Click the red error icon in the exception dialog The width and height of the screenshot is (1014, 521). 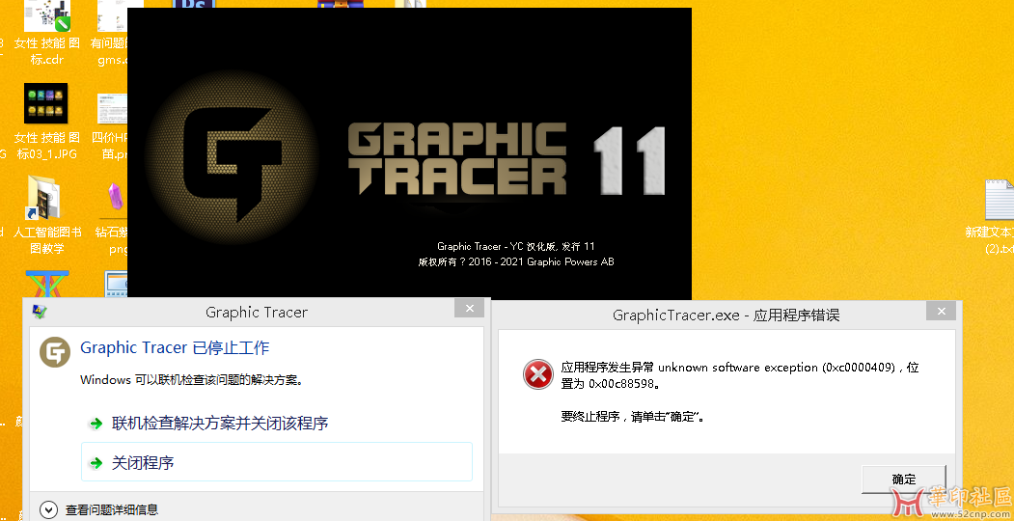(x=538, y=374)
